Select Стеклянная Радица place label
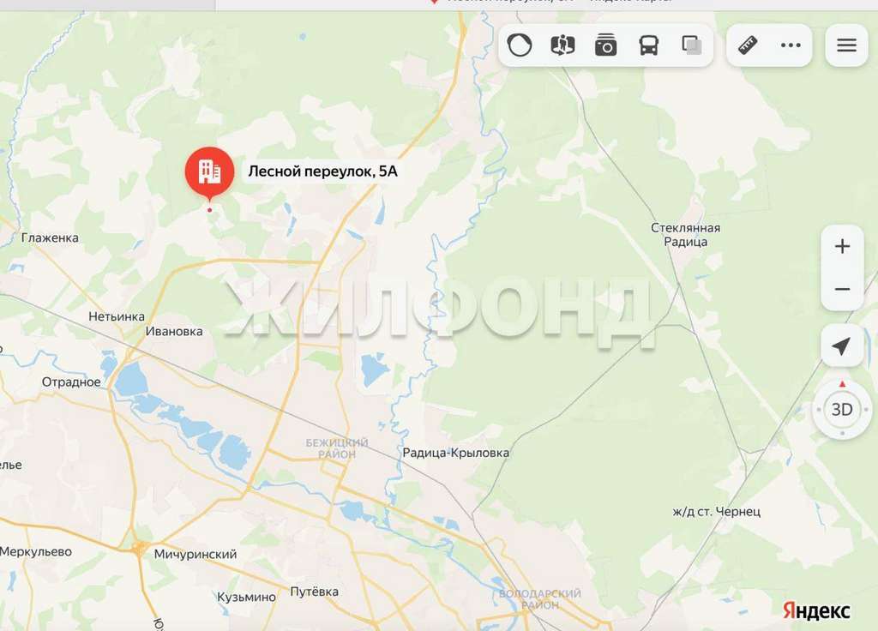This screenshot has width=878, height=631. tap(685, 235)
